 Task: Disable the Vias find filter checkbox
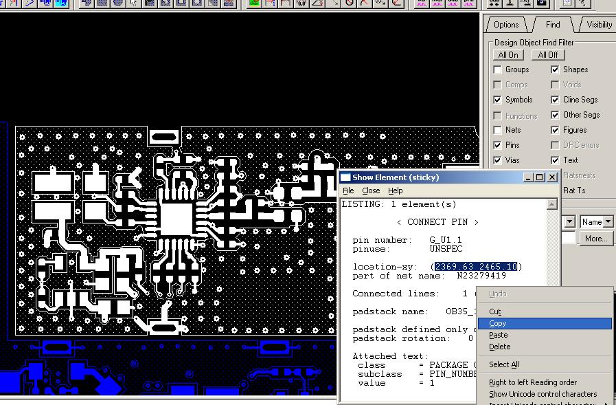point(498,160)
